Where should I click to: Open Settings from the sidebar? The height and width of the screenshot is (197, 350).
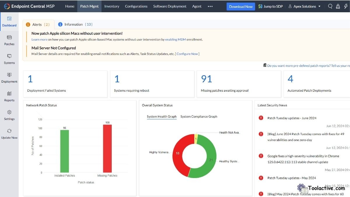(9, 115)
